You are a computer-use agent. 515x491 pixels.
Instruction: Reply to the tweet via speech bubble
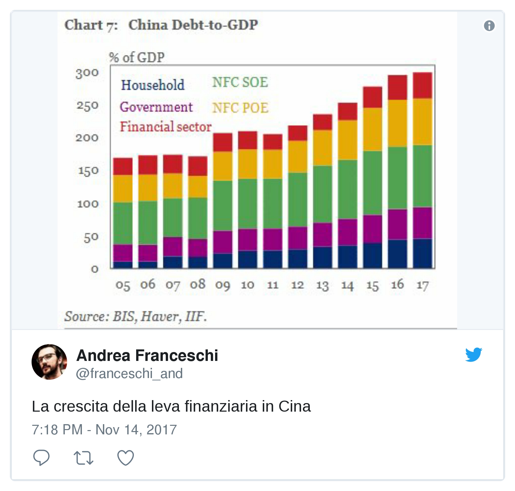pyautogui.click(x=41, y=457)
